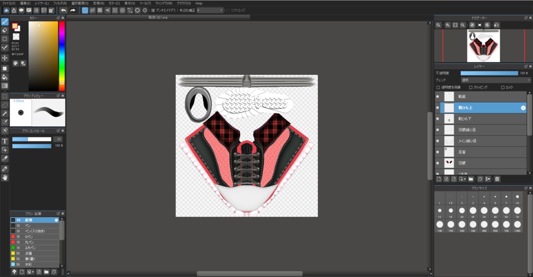The width and height of the screenshot is (533, 277).
Task: Select the Gradient tool
Action: click(x=5, y=86)
